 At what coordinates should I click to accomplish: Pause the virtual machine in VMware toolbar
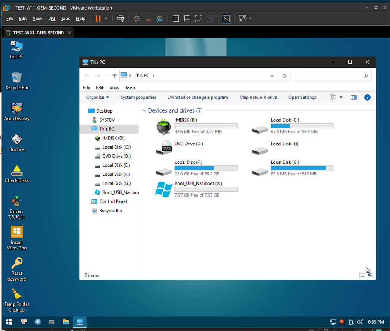pyautogui.click(x=98, y=19)
